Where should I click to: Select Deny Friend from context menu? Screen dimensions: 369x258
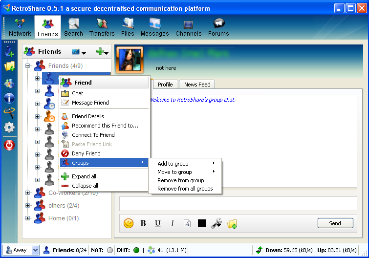86,153
